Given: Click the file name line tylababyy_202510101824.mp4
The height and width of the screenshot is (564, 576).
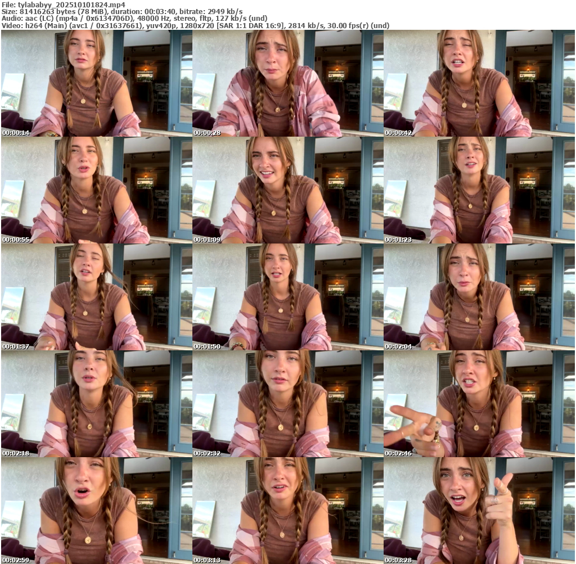Looking at the screenshot, I should tap(63, 4).
